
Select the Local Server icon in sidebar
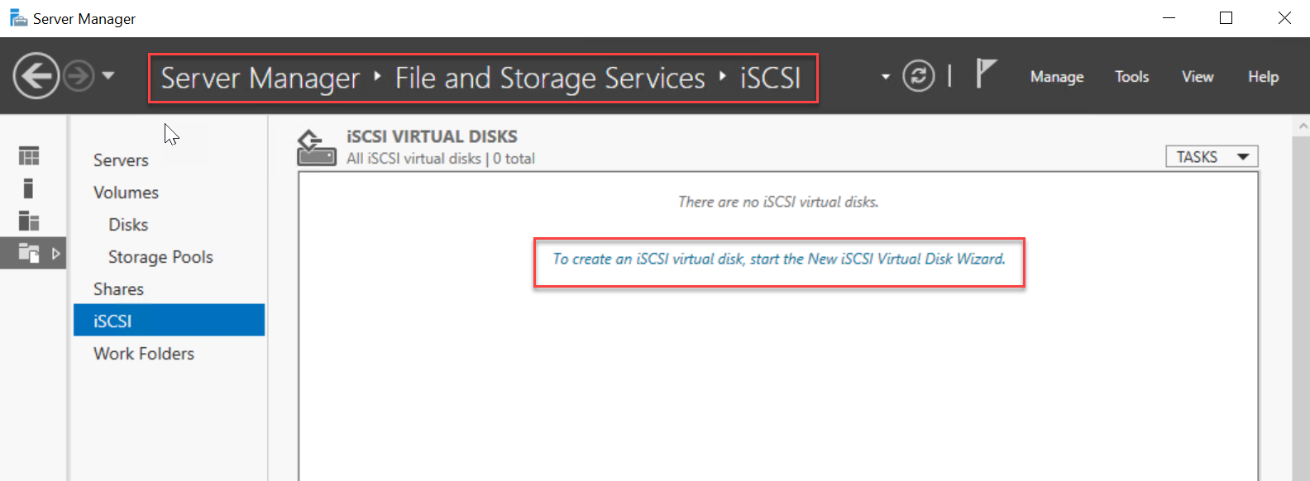click(29, 188)
